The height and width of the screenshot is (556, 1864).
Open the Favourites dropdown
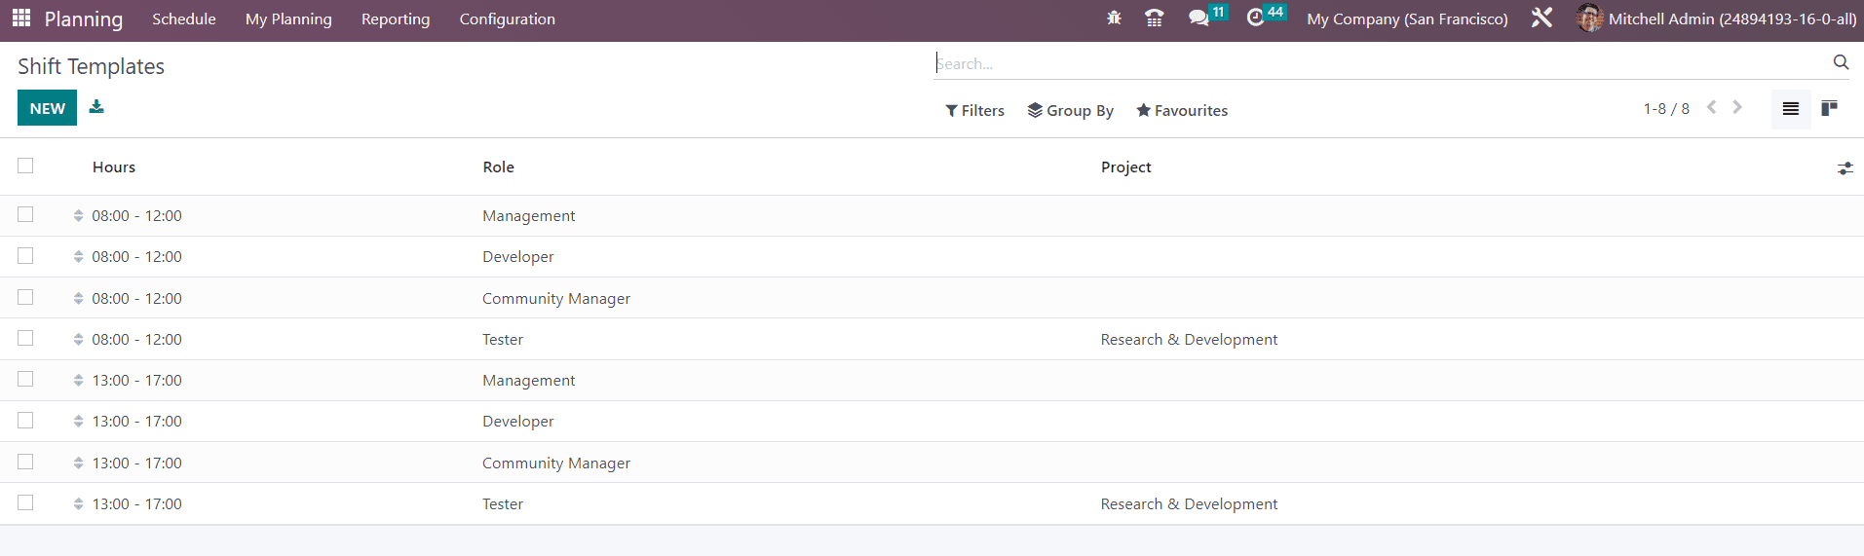(x=1182, y=111)
